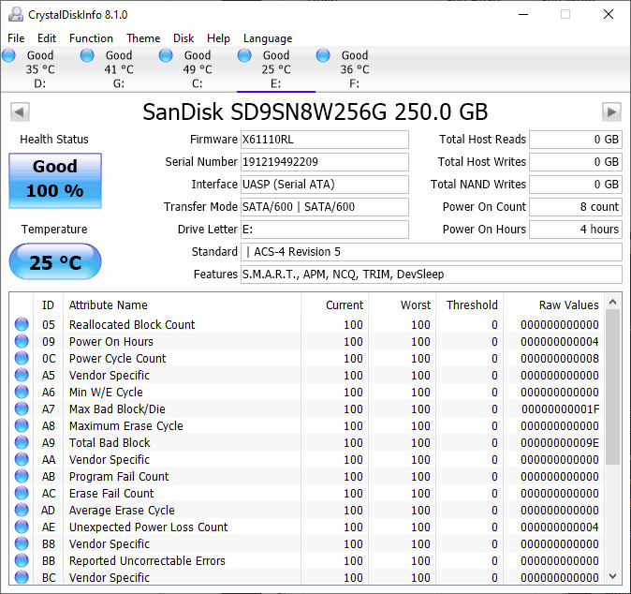Click the Raw Values column header
Screen dimensions: 631x594
pyautogui.click(x=553, y=304)
